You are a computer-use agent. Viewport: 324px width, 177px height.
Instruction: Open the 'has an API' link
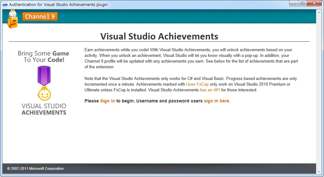point(210,90)
